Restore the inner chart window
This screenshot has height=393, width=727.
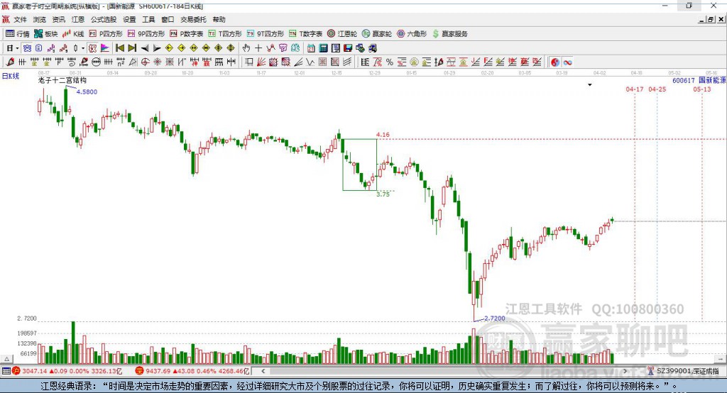click(x=711, y=19)
